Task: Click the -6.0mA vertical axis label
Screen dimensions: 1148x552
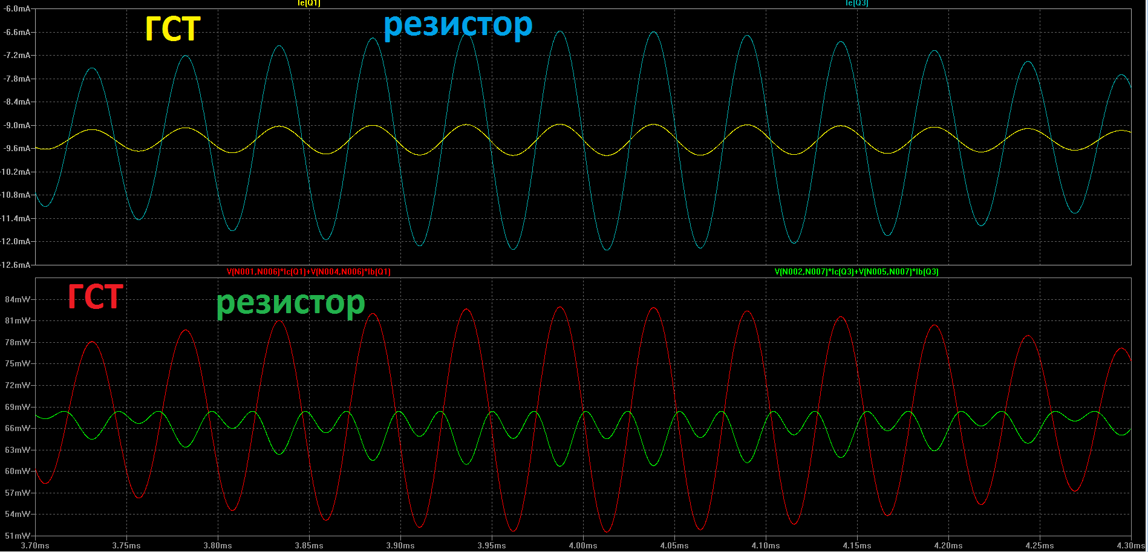Action: pos(16,9)
